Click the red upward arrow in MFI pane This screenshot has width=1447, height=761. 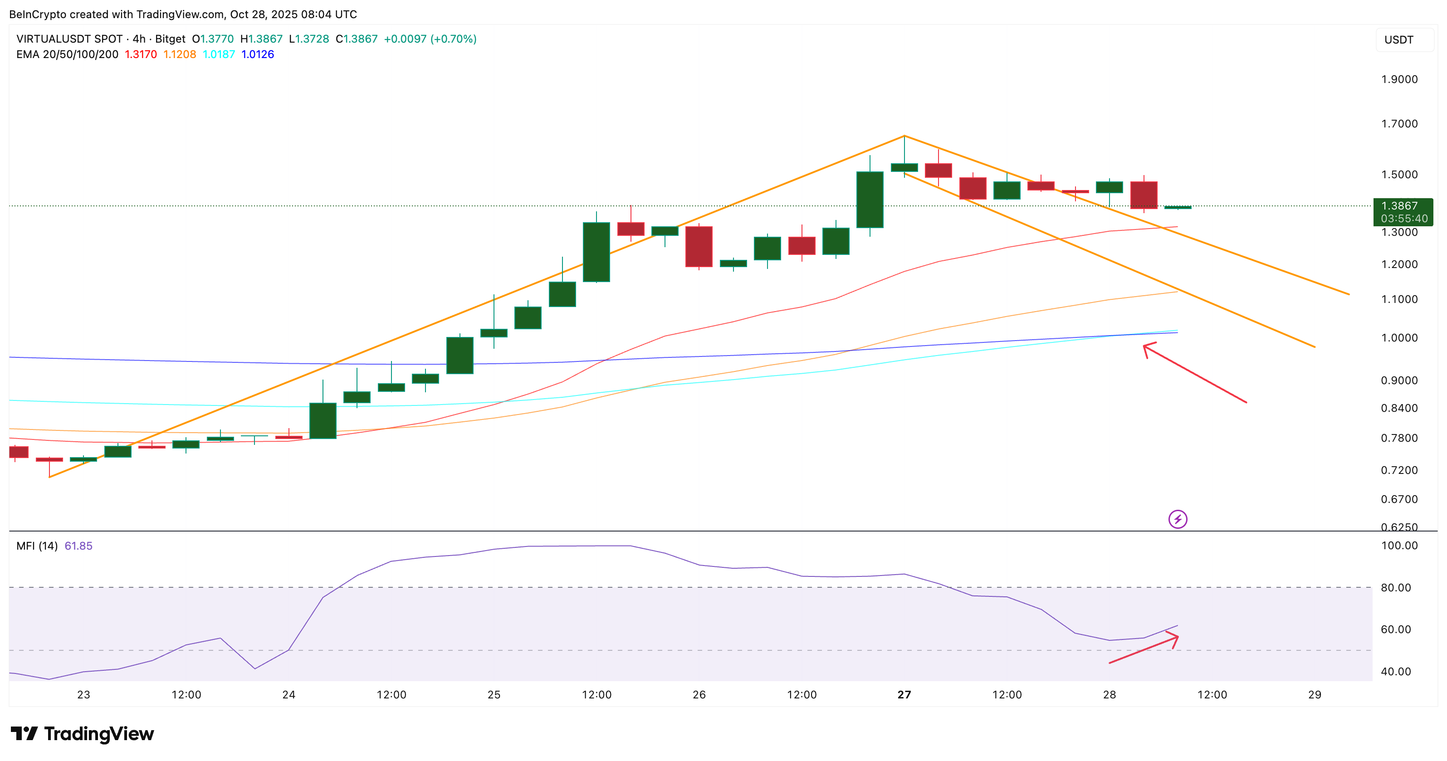pyautogui.click(x=1144, y=649)
